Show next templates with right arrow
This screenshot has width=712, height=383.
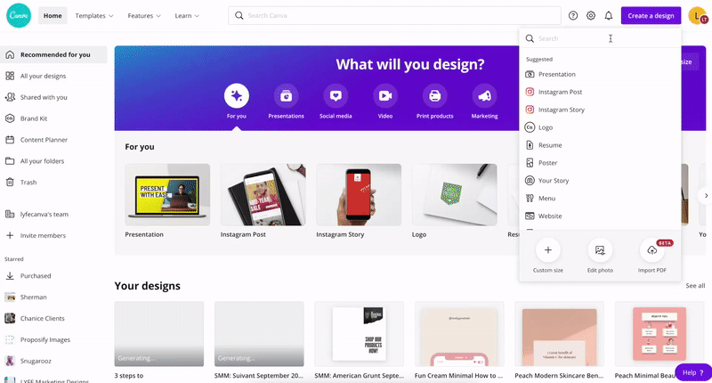(706, 195)
